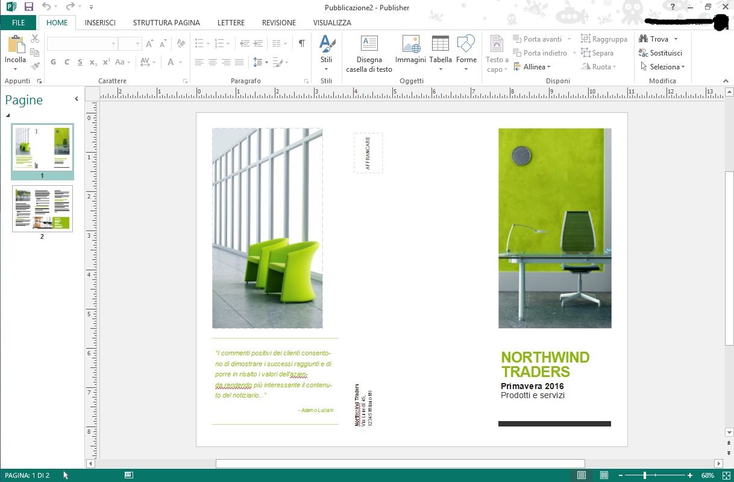This screenshot has height=482, width=734.
Task: Switch to the LETTERE tab
Action: tap(231, 23)
